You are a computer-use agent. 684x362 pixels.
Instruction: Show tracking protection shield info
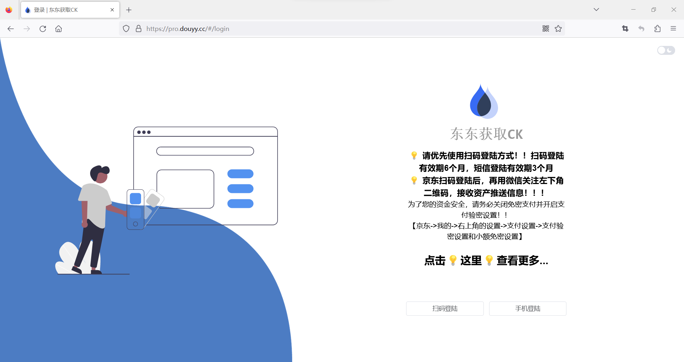point(126,29)
